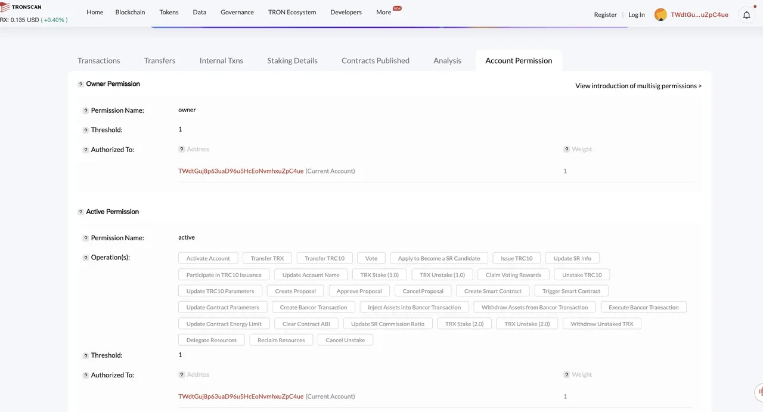Click the TWdtGu...uZpC4ue account label
763x412 pixels.
[699, 14]
